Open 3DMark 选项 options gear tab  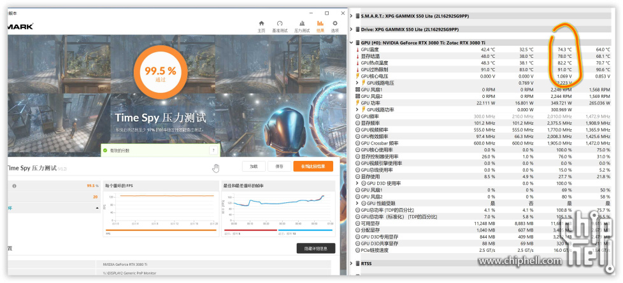[x=335, y=26]
